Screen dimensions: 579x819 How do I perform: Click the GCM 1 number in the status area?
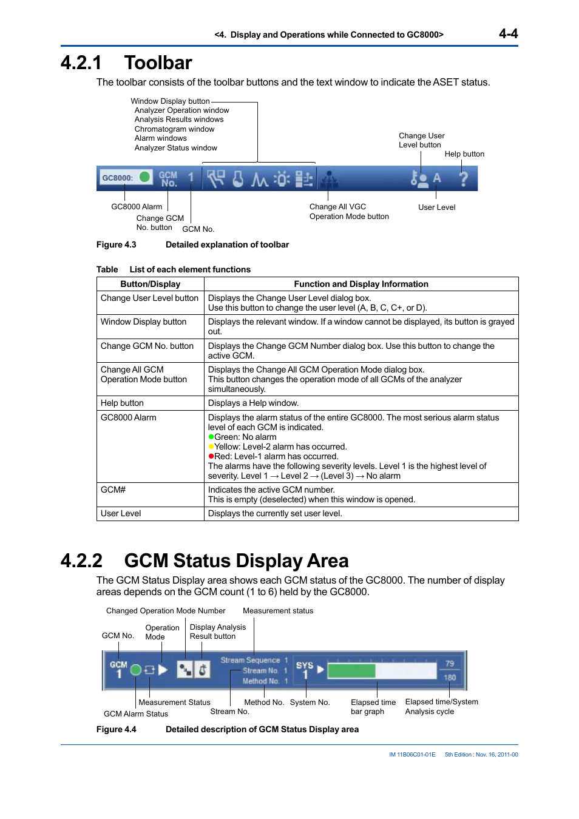click(118, 669)
